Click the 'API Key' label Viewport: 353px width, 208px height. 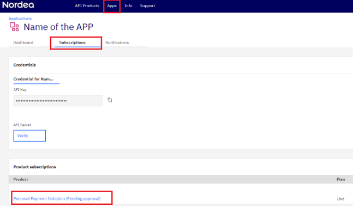click(x=20, y=90)
